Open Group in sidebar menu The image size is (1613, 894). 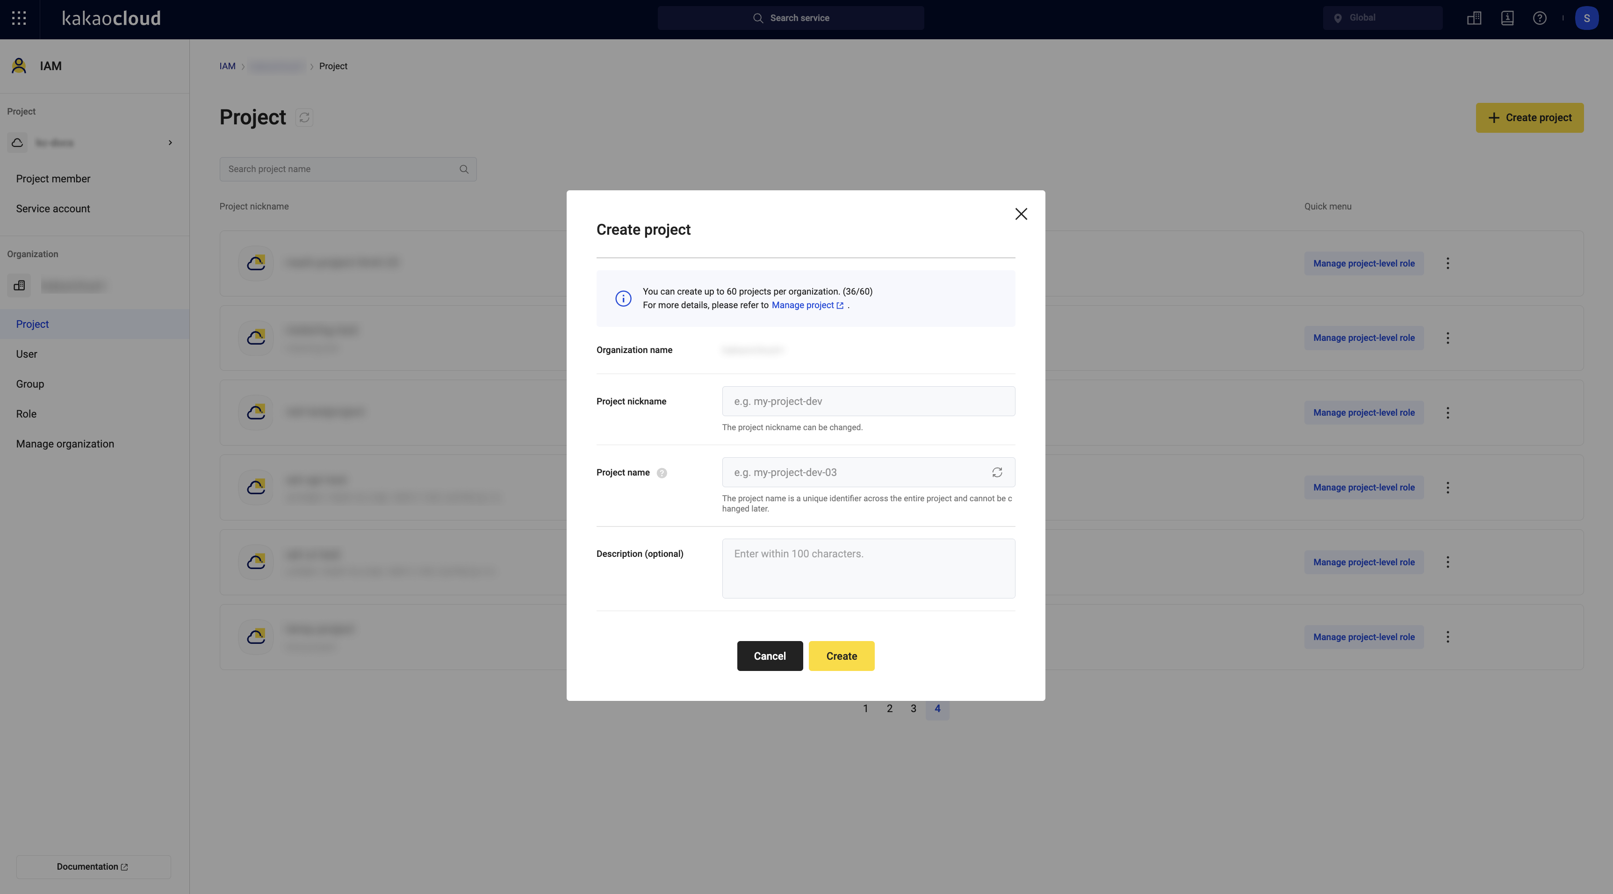[30, 384]
